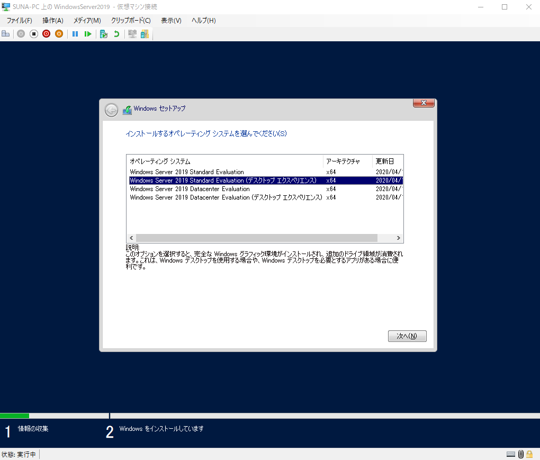Viewport: 540px width, 460px height.
Task: Click the last toolbar icon beside enhanced session
Action: (x=145, y=34)
